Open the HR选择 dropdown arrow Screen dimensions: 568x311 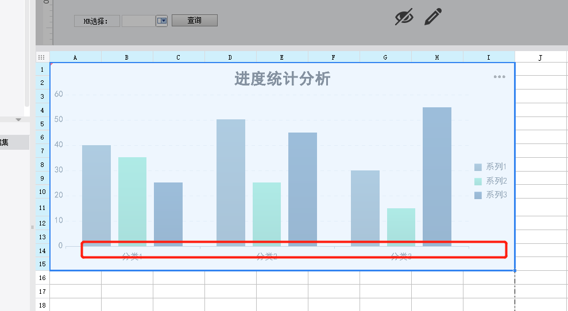point(161,21)
